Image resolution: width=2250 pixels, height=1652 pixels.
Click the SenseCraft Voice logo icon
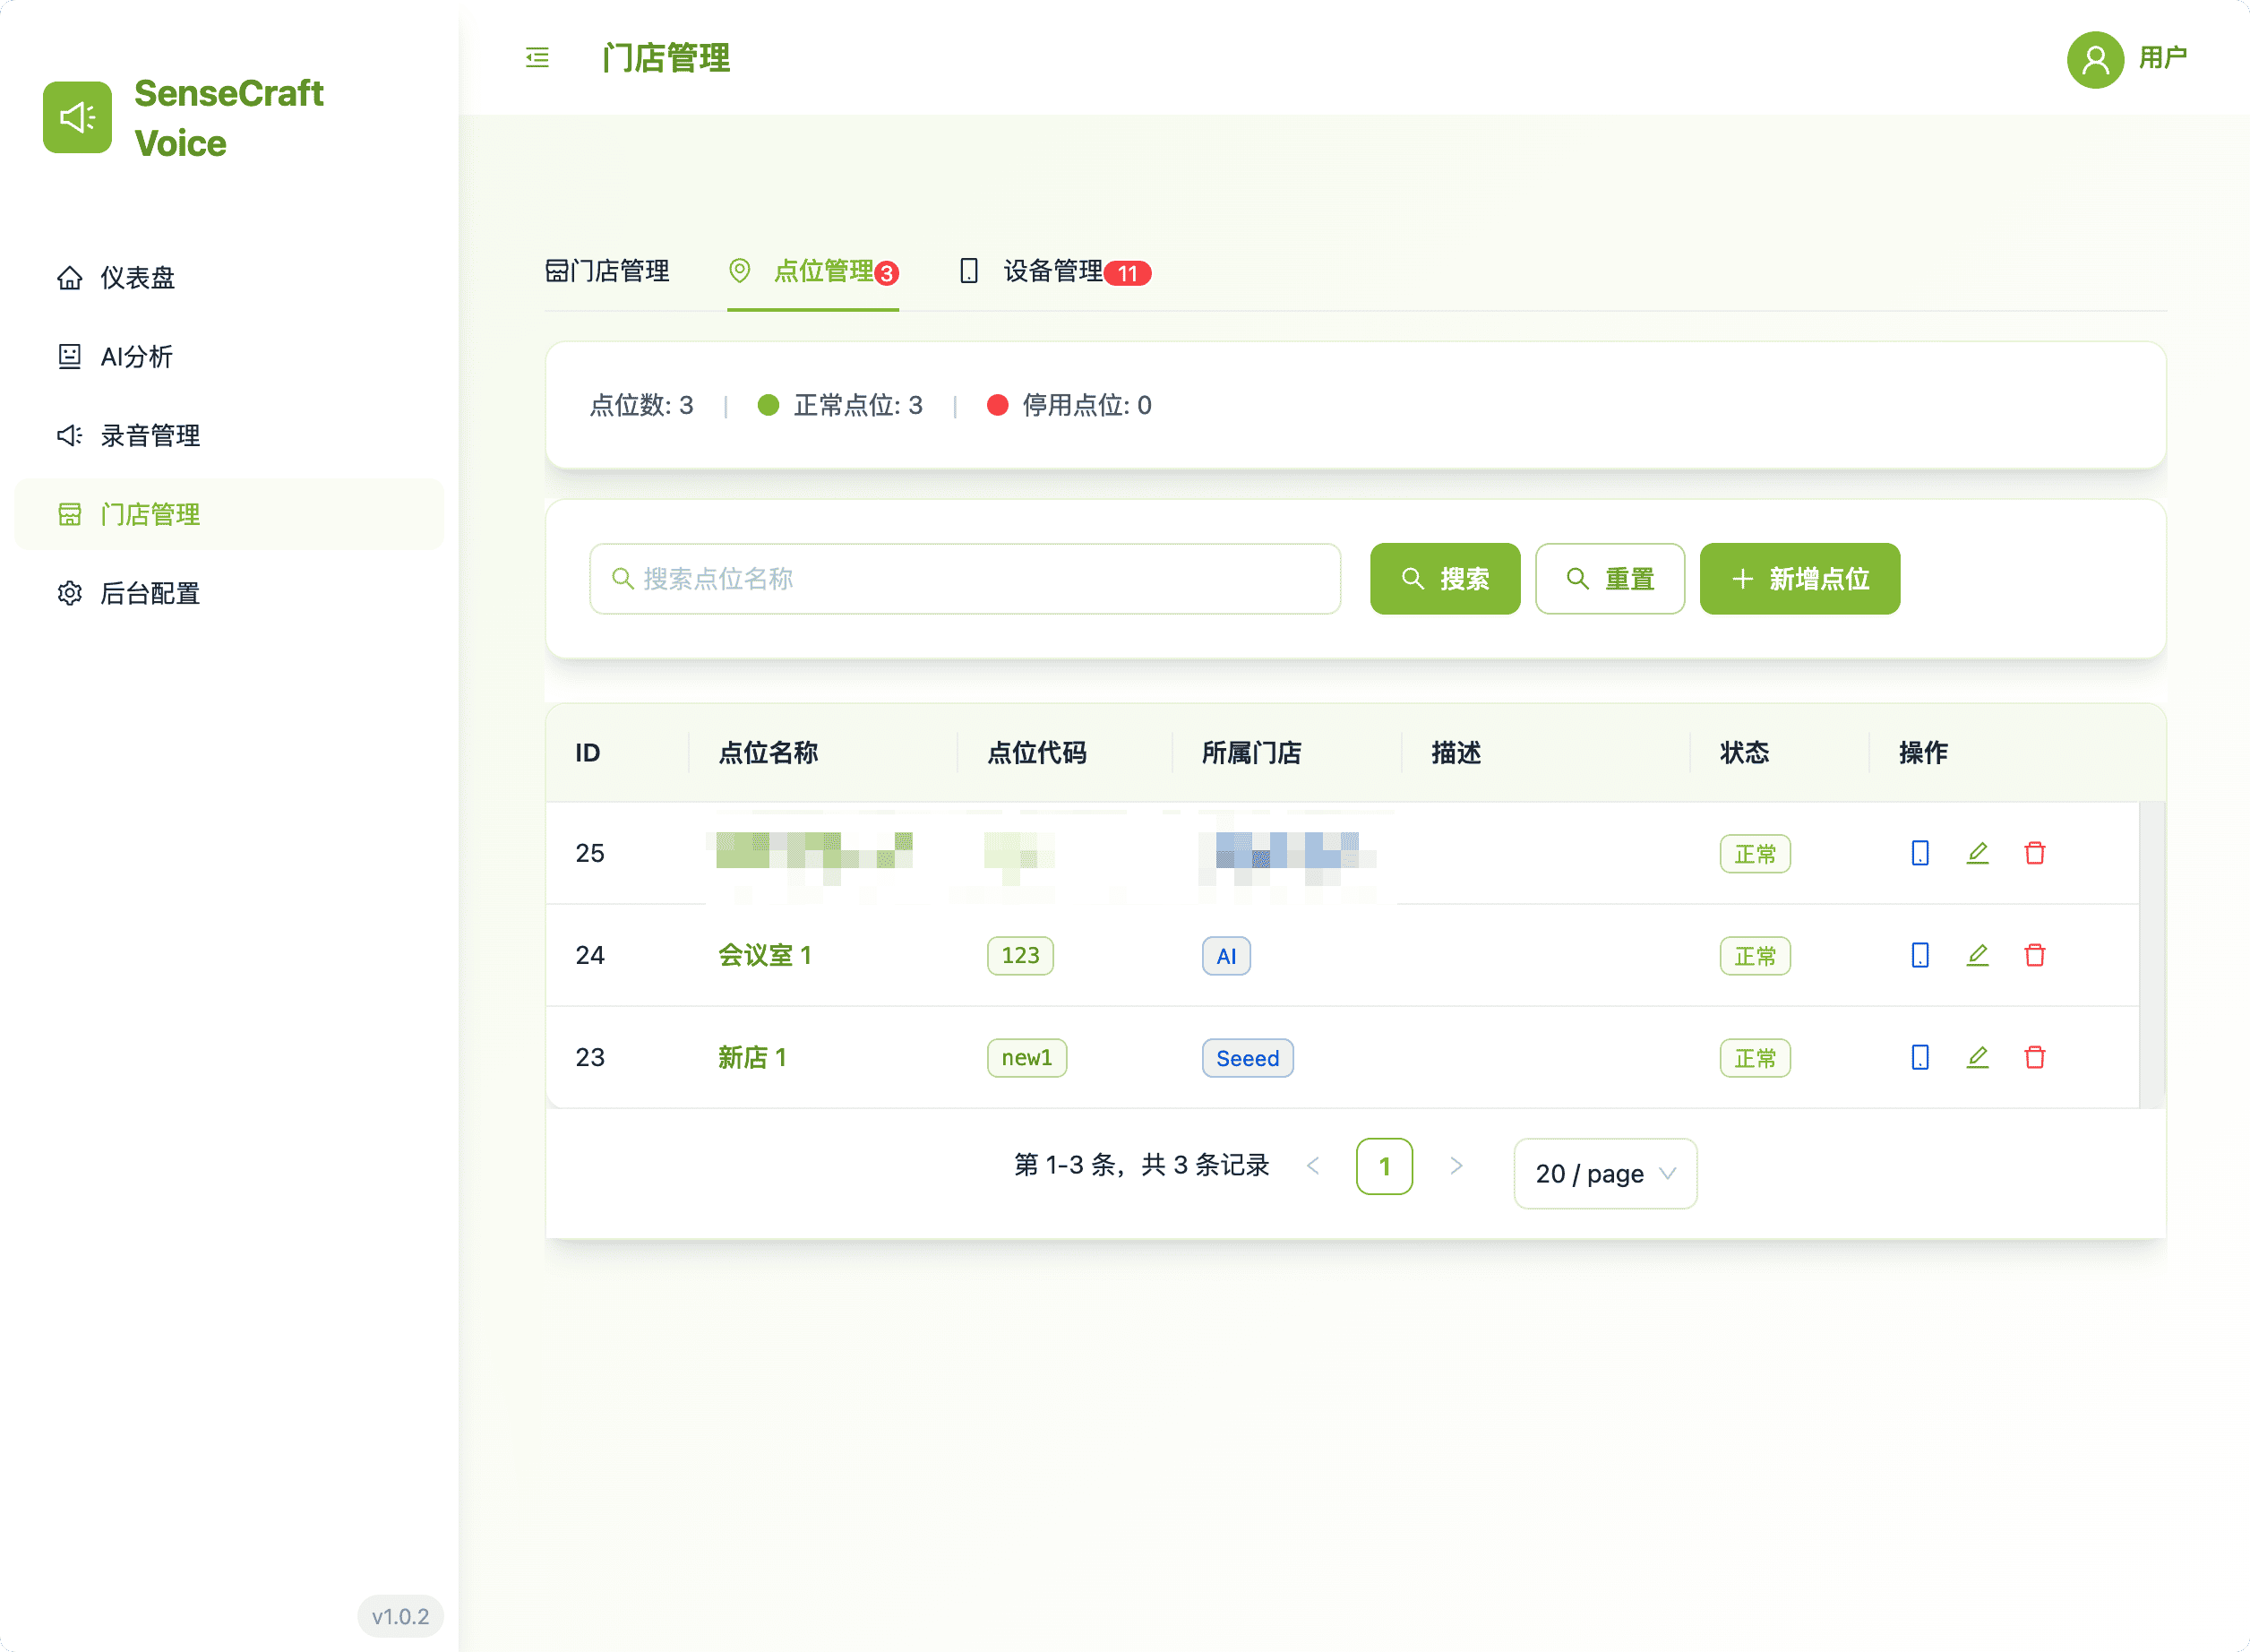click(77, 117)
